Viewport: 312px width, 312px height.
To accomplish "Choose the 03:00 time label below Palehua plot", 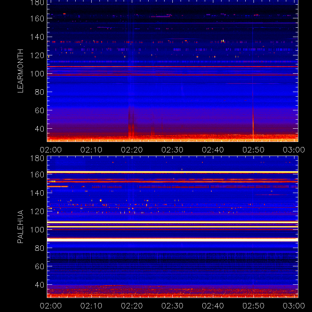I will pos(294,306).
